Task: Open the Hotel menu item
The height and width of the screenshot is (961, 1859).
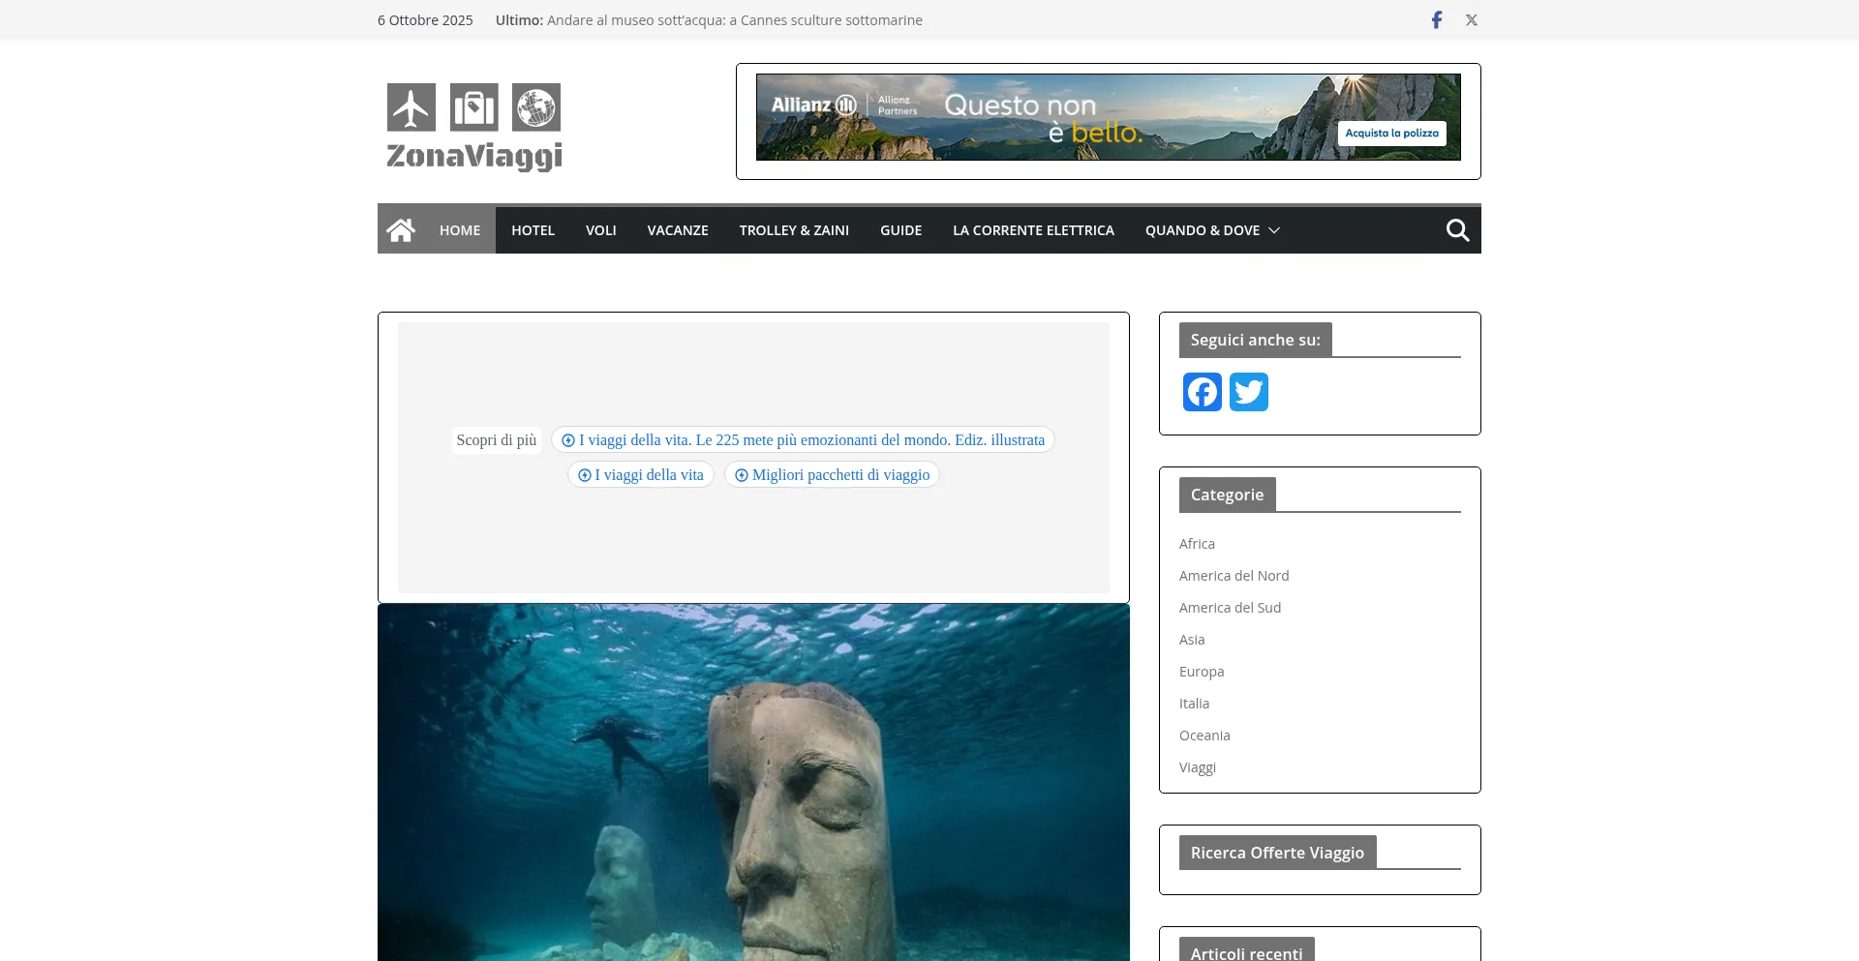Action: point(533,230)
